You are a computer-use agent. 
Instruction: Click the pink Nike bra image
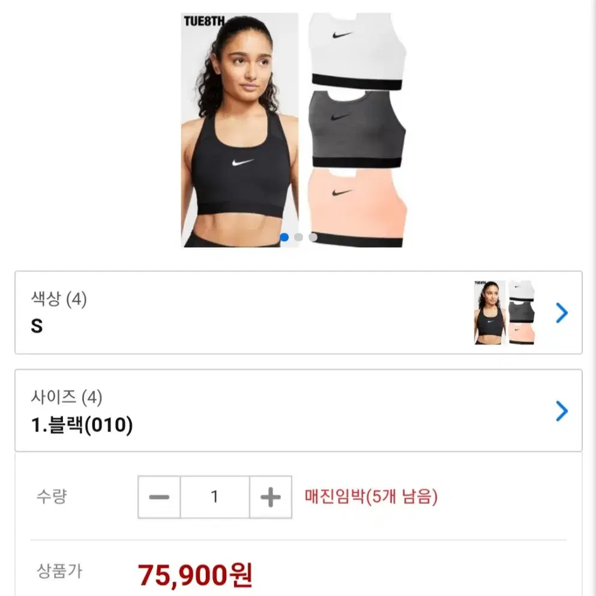[357, 208]
